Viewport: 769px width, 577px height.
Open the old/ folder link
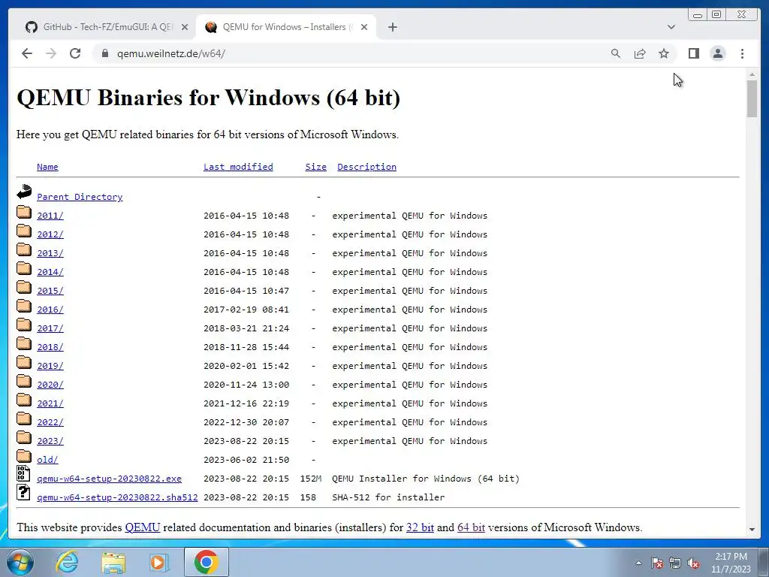pyautogui.click(x=47, y=460)
